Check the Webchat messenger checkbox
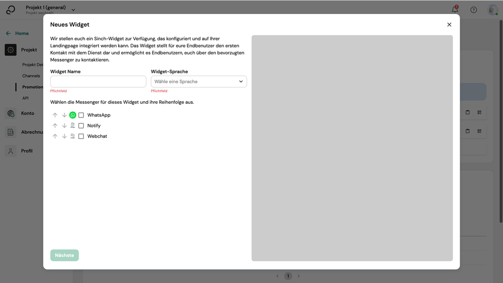Image resolution: width=503 pixels, height=283 pixels. [x=81, y=136]
